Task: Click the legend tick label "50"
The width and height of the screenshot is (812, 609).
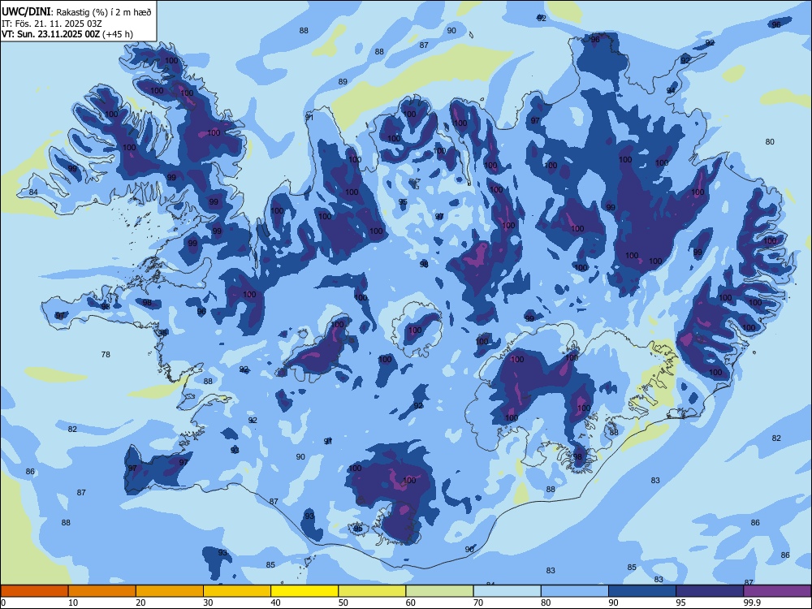Action: (x=343, y=603)
